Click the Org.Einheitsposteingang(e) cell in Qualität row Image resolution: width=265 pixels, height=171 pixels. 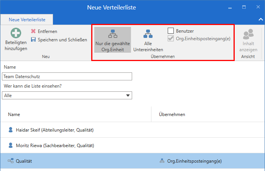coord(194,161)
